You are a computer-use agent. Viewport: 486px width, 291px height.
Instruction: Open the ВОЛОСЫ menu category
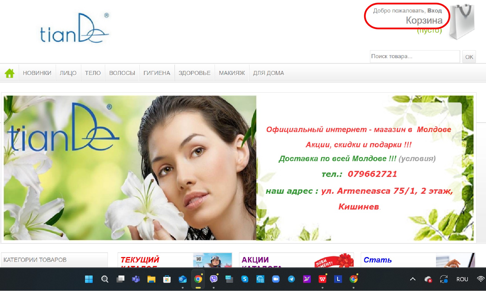[x=122, y=73]
